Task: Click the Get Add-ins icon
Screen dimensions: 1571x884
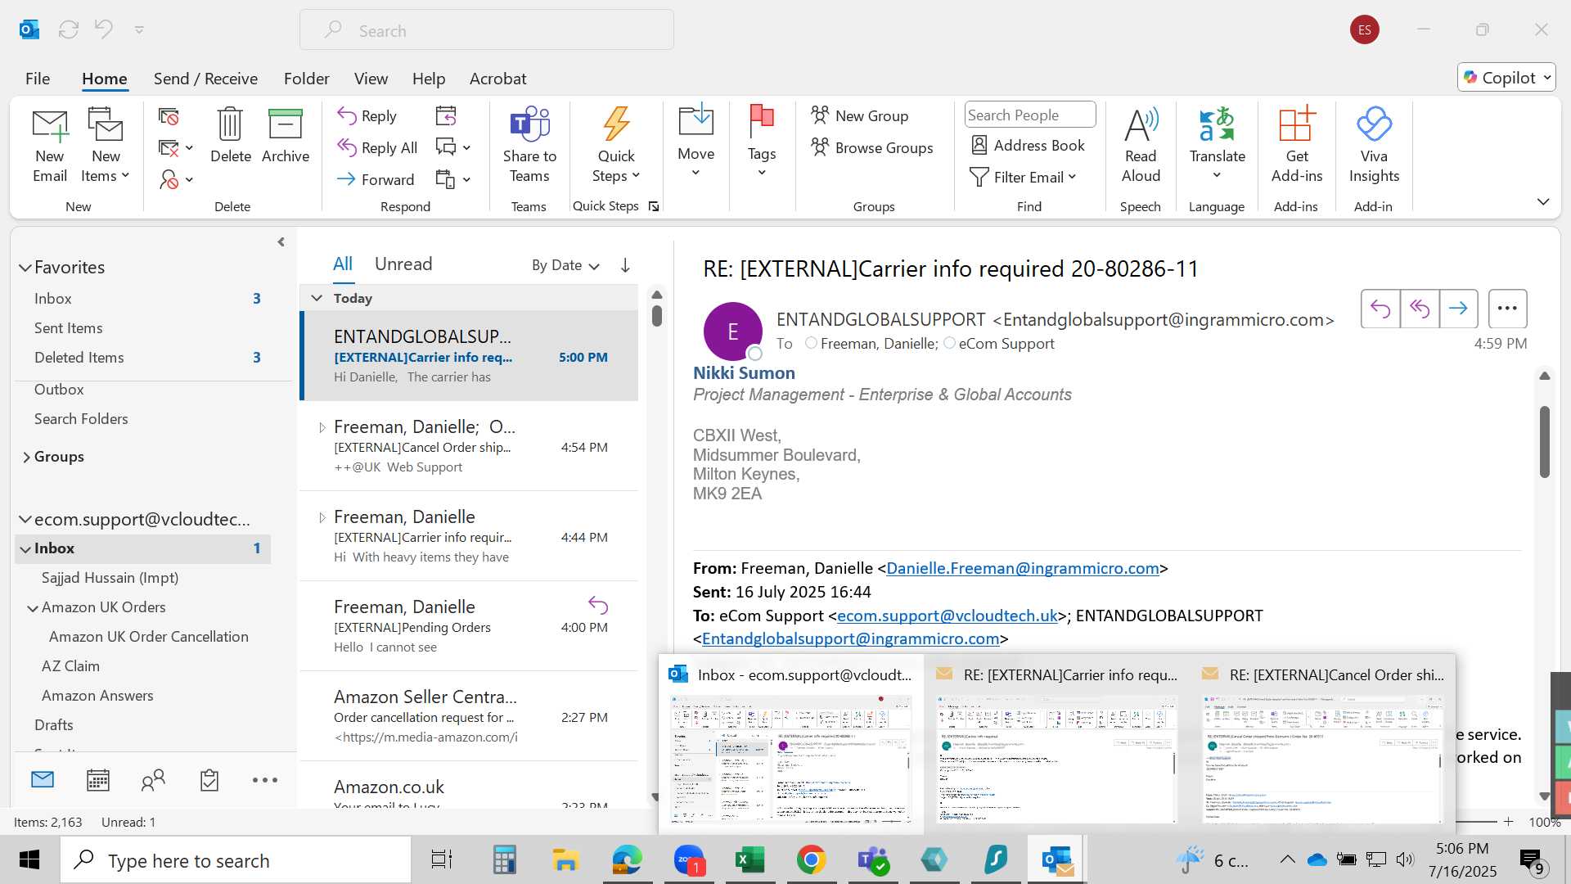Action: coord(1297,146)
